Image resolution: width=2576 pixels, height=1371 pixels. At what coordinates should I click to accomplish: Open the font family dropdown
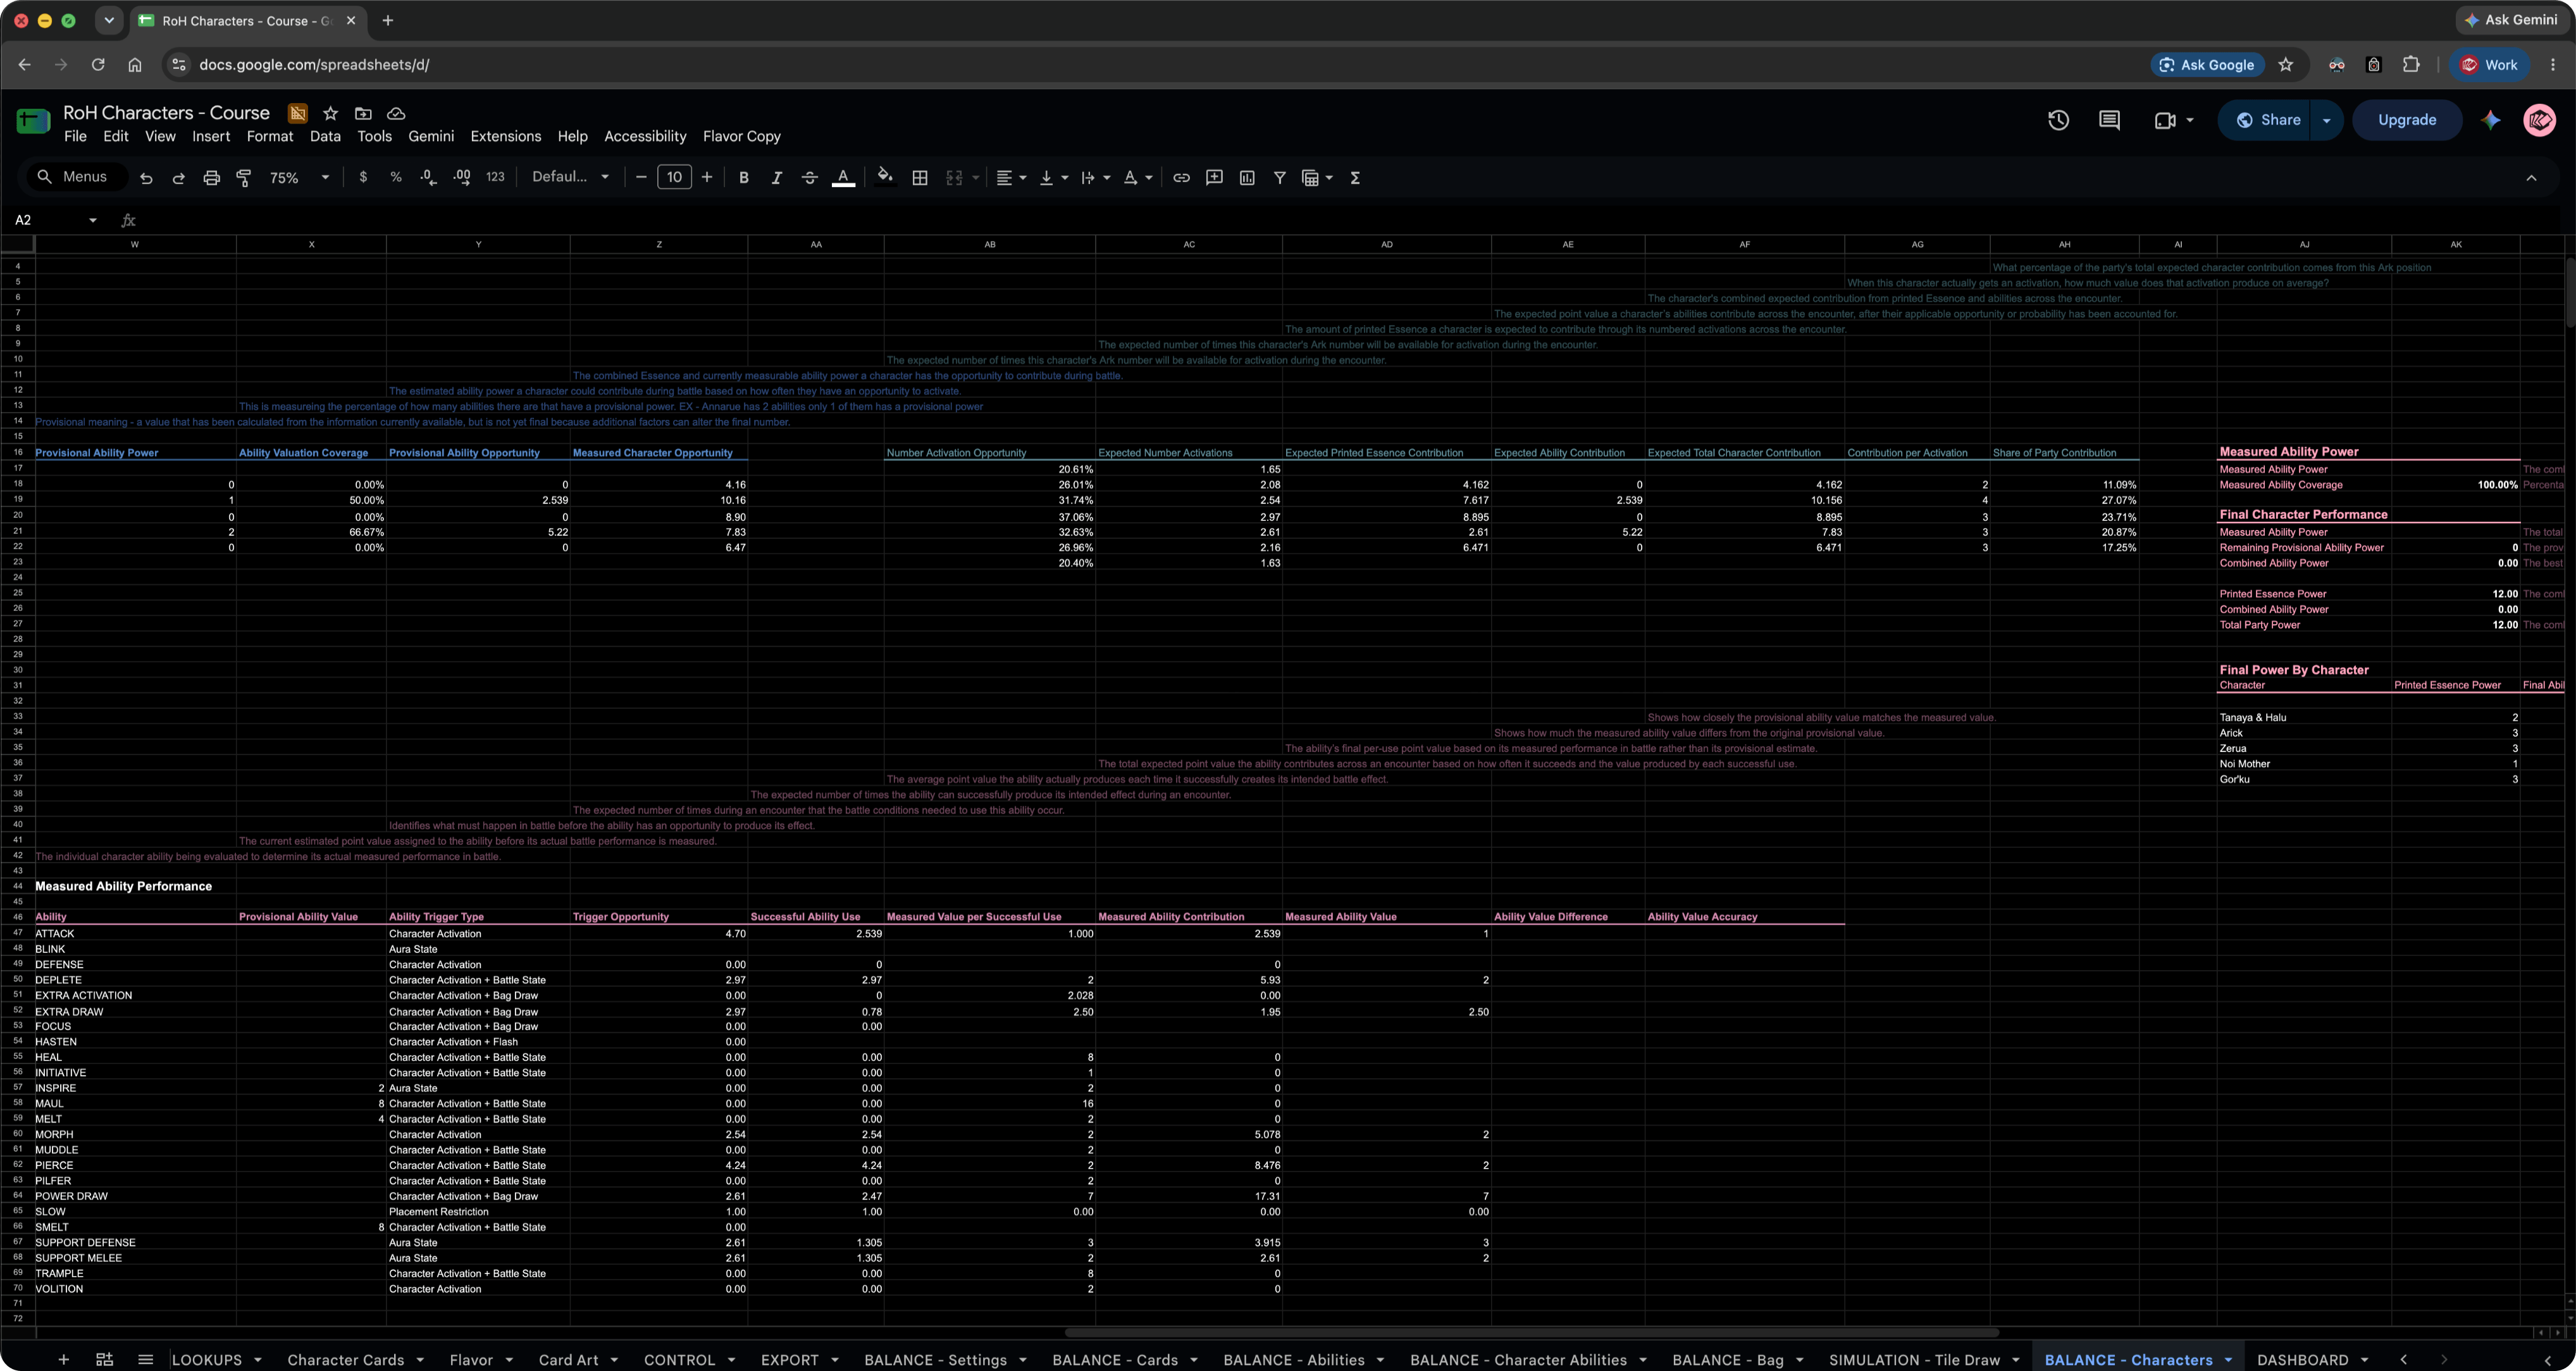coord(570,177)
